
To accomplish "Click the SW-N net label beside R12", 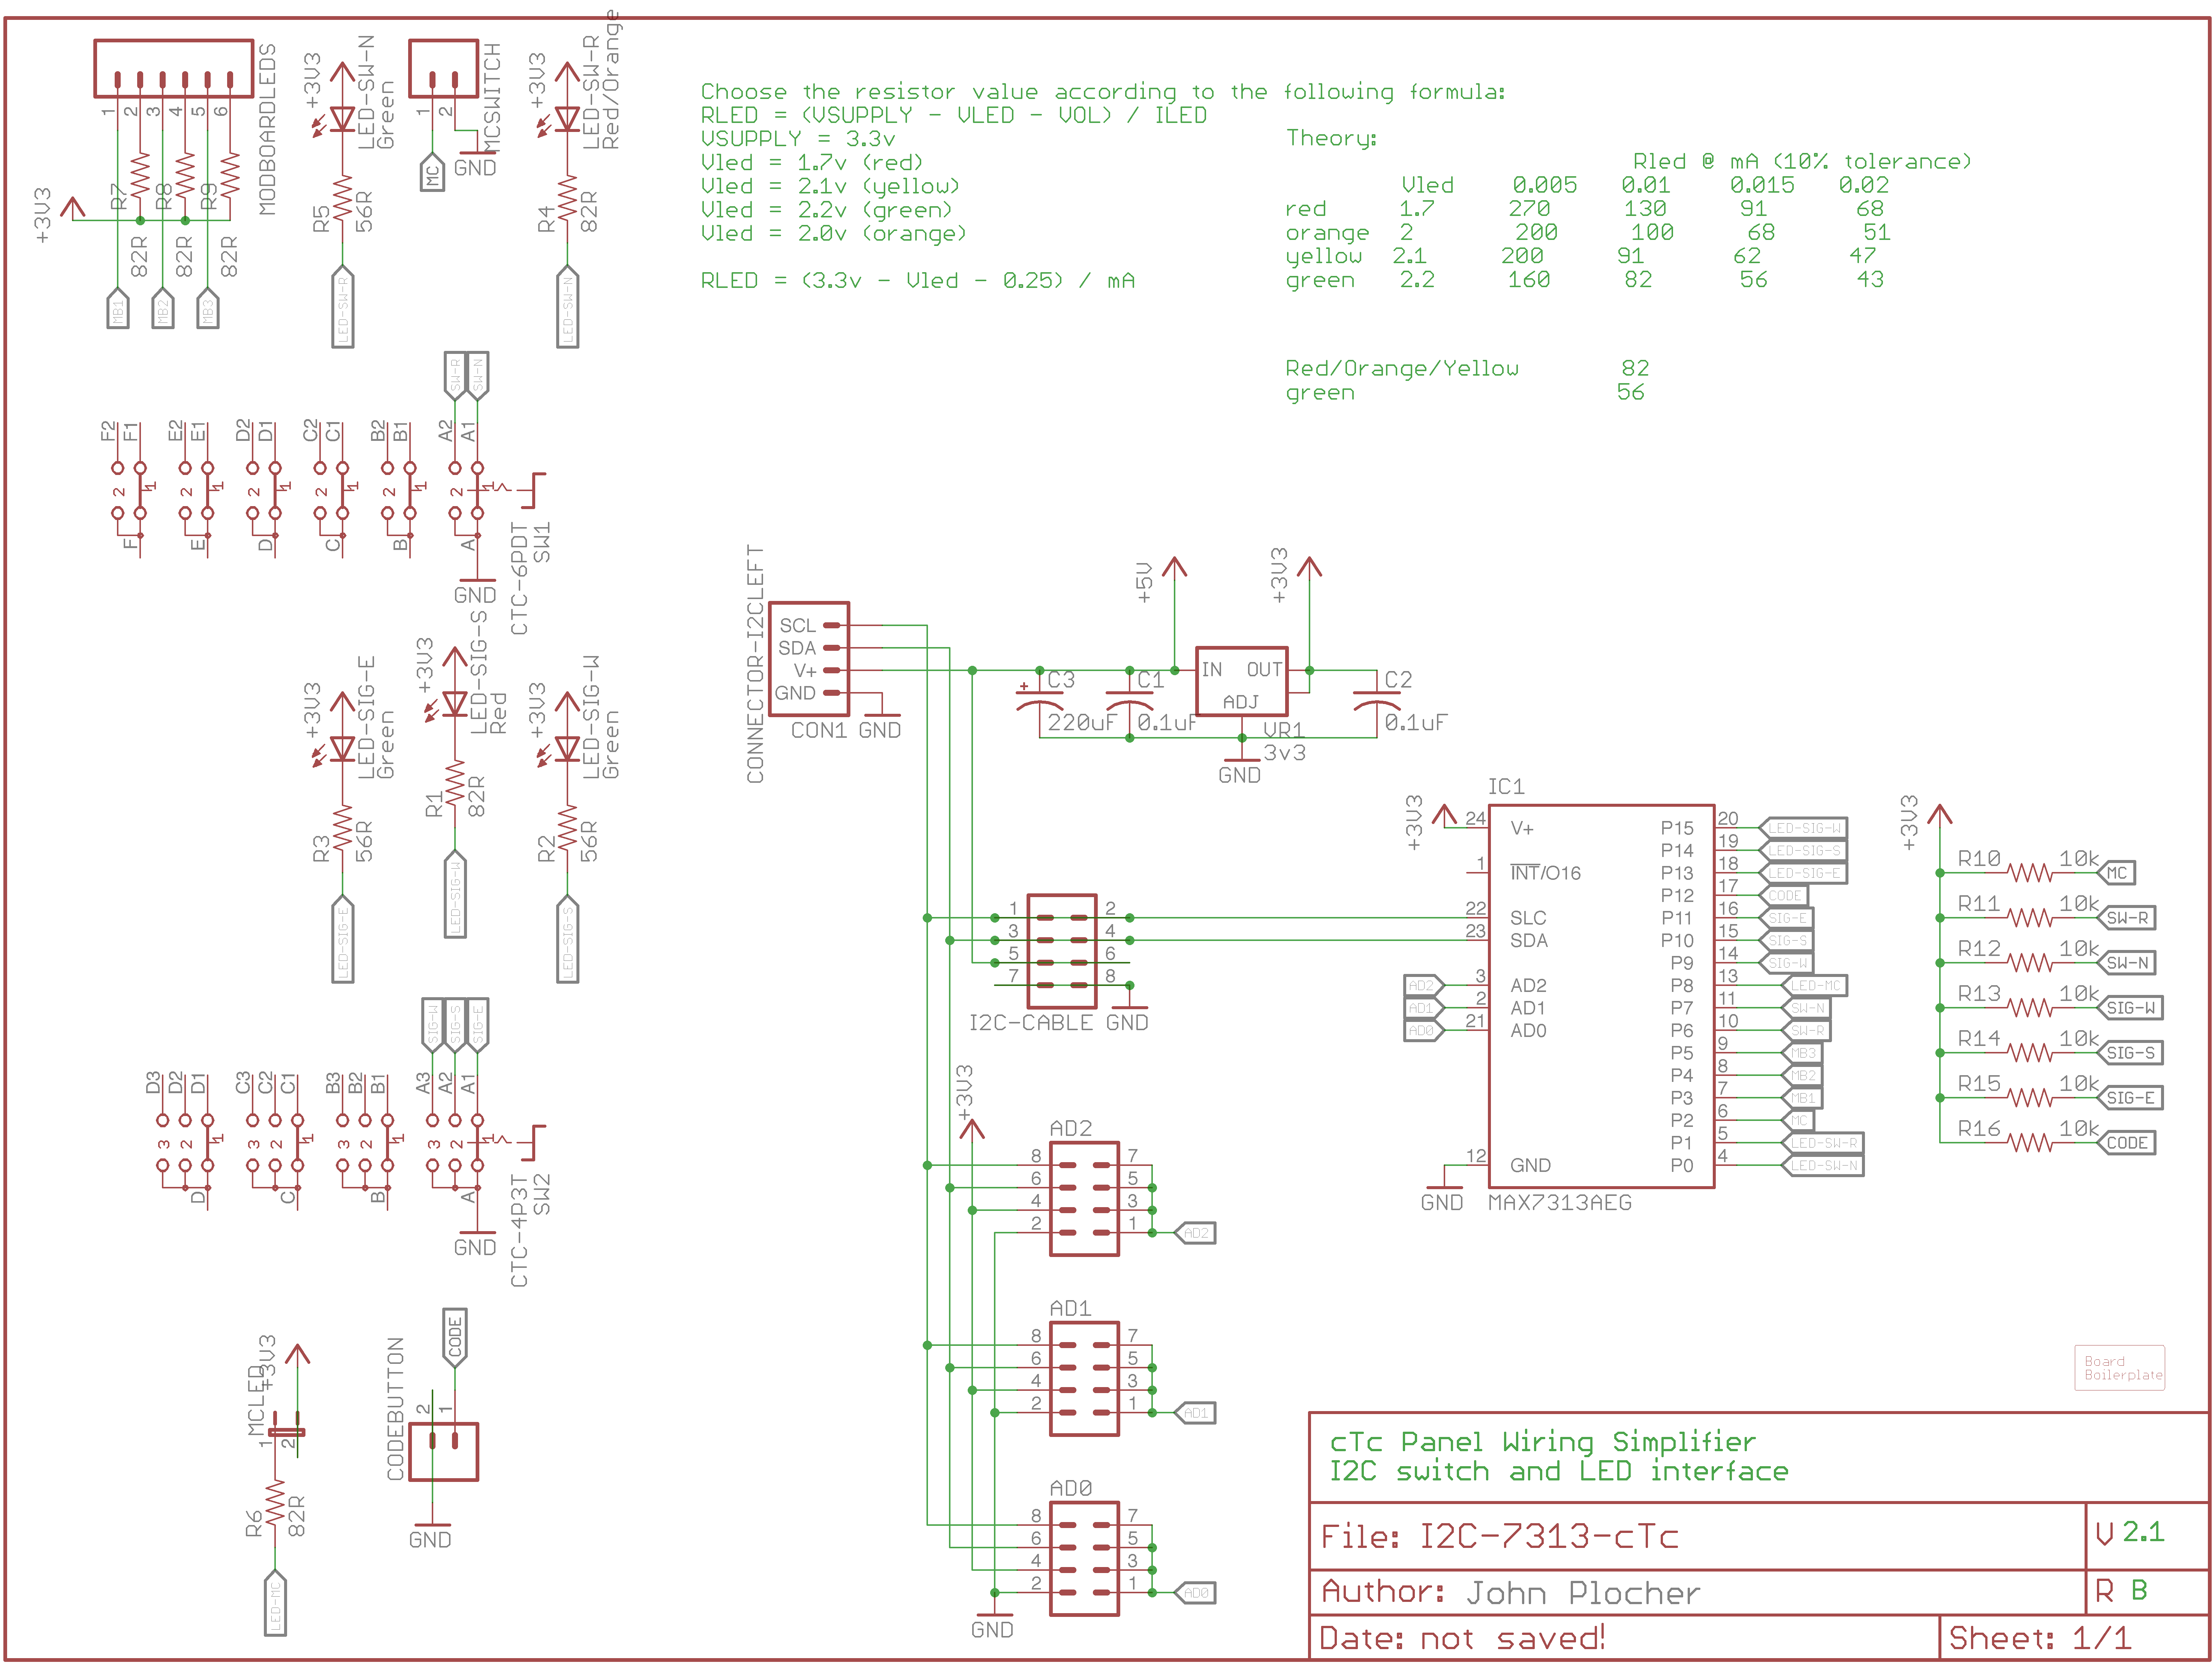I will click(2126, 963).
